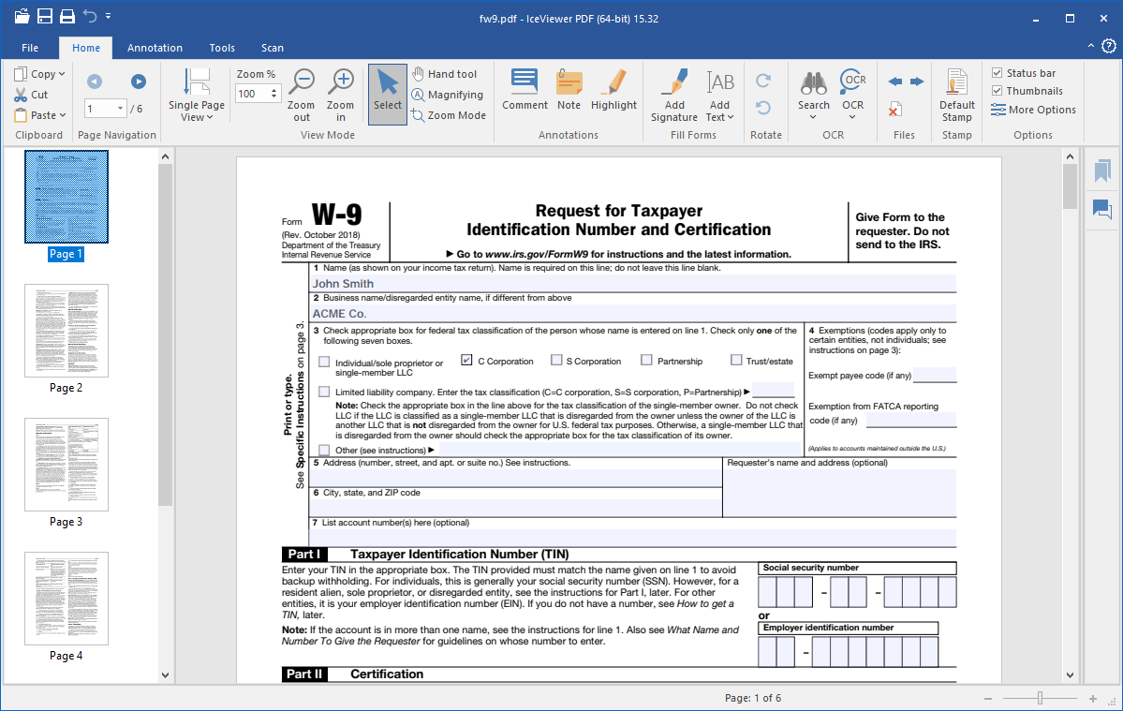This screenshot has width=1123, height=711.
Task: Switch to the Annotation tab
Action: click(155, 48)
